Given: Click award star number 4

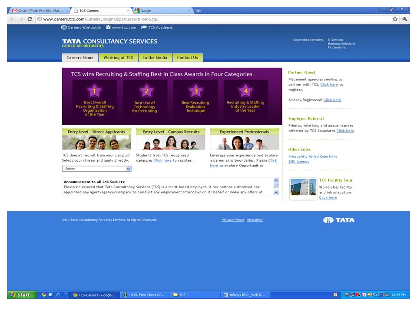Looking at the screenshot, I should tap(246, 91).
